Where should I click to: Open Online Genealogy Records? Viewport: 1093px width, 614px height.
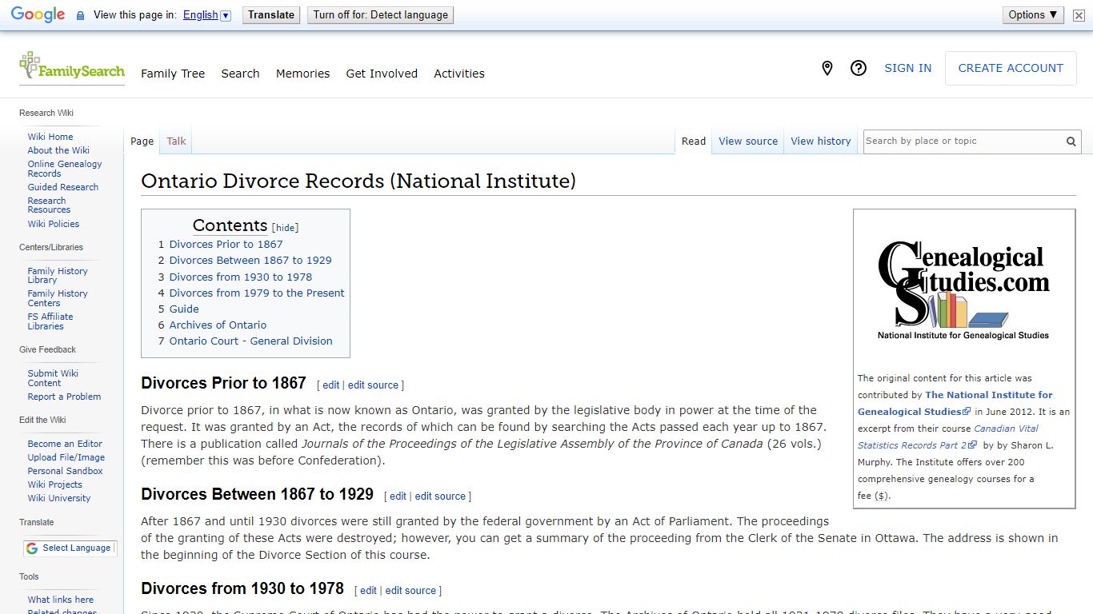click(65, 169)
